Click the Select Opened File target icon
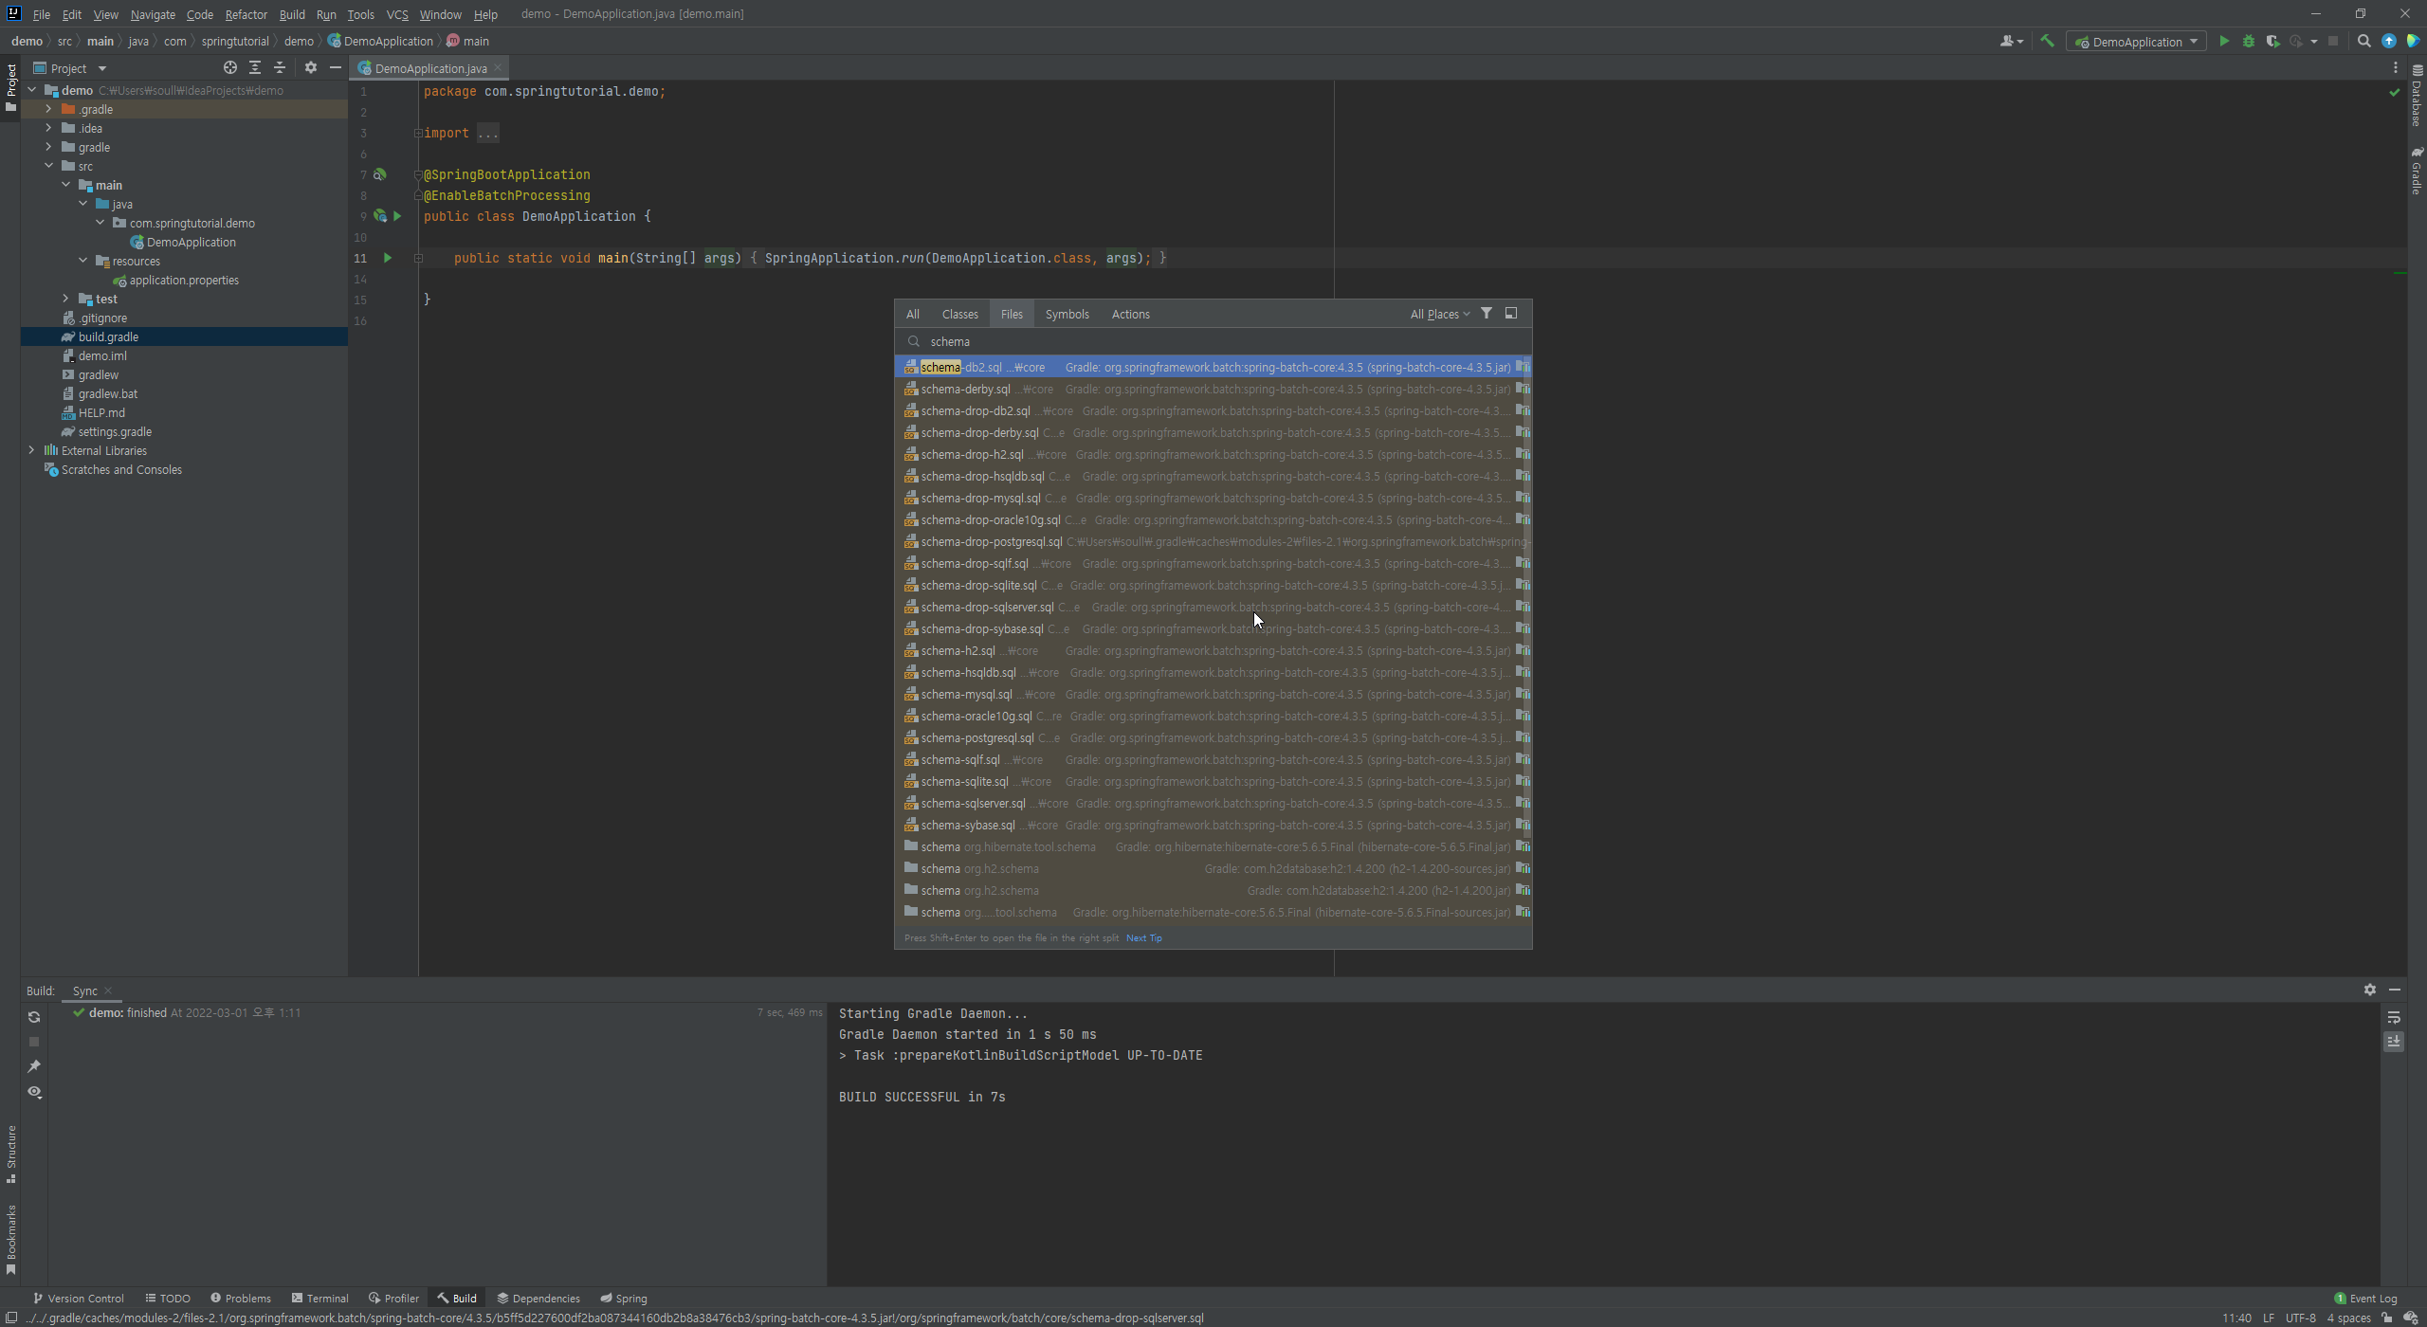This screenshot has width=2427, height=1327. coord(230,68)
